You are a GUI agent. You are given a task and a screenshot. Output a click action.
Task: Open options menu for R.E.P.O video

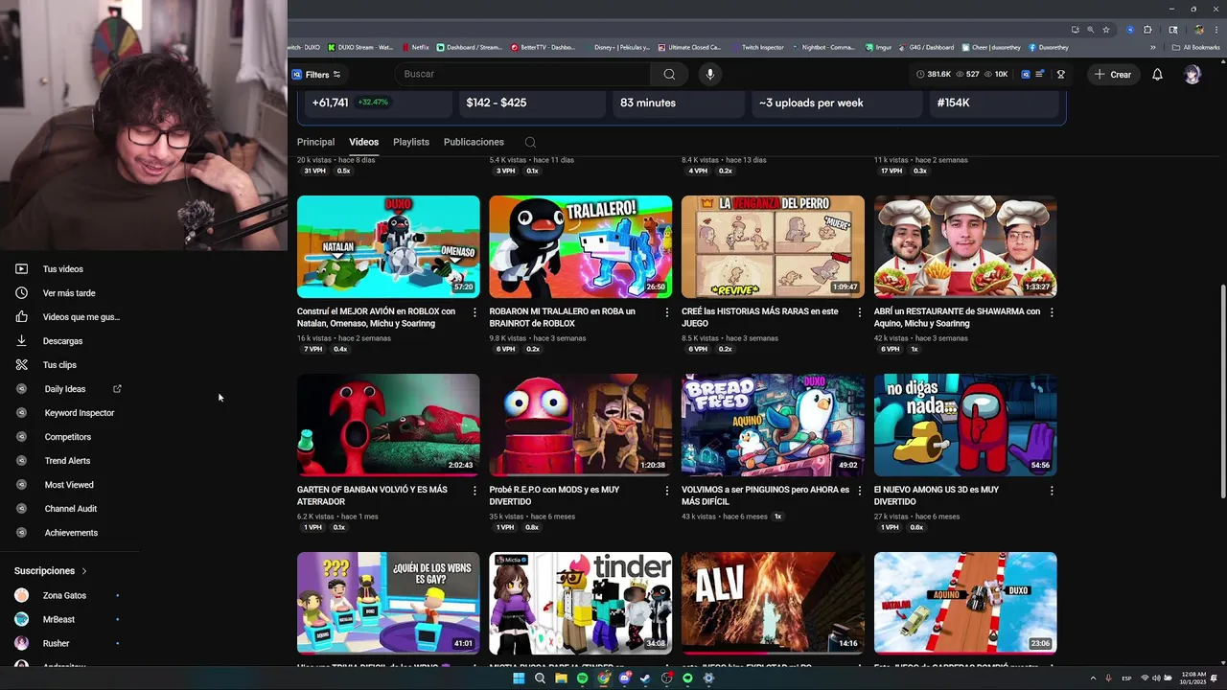(667, 491)
